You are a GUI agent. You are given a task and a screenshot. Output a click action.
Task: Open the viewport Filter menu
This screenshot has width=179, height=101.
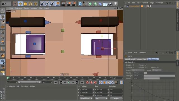click(41, 8)
